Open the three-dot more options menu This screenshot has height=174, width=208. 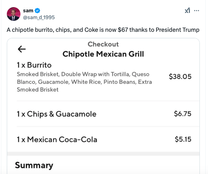(x=196, y=11)
